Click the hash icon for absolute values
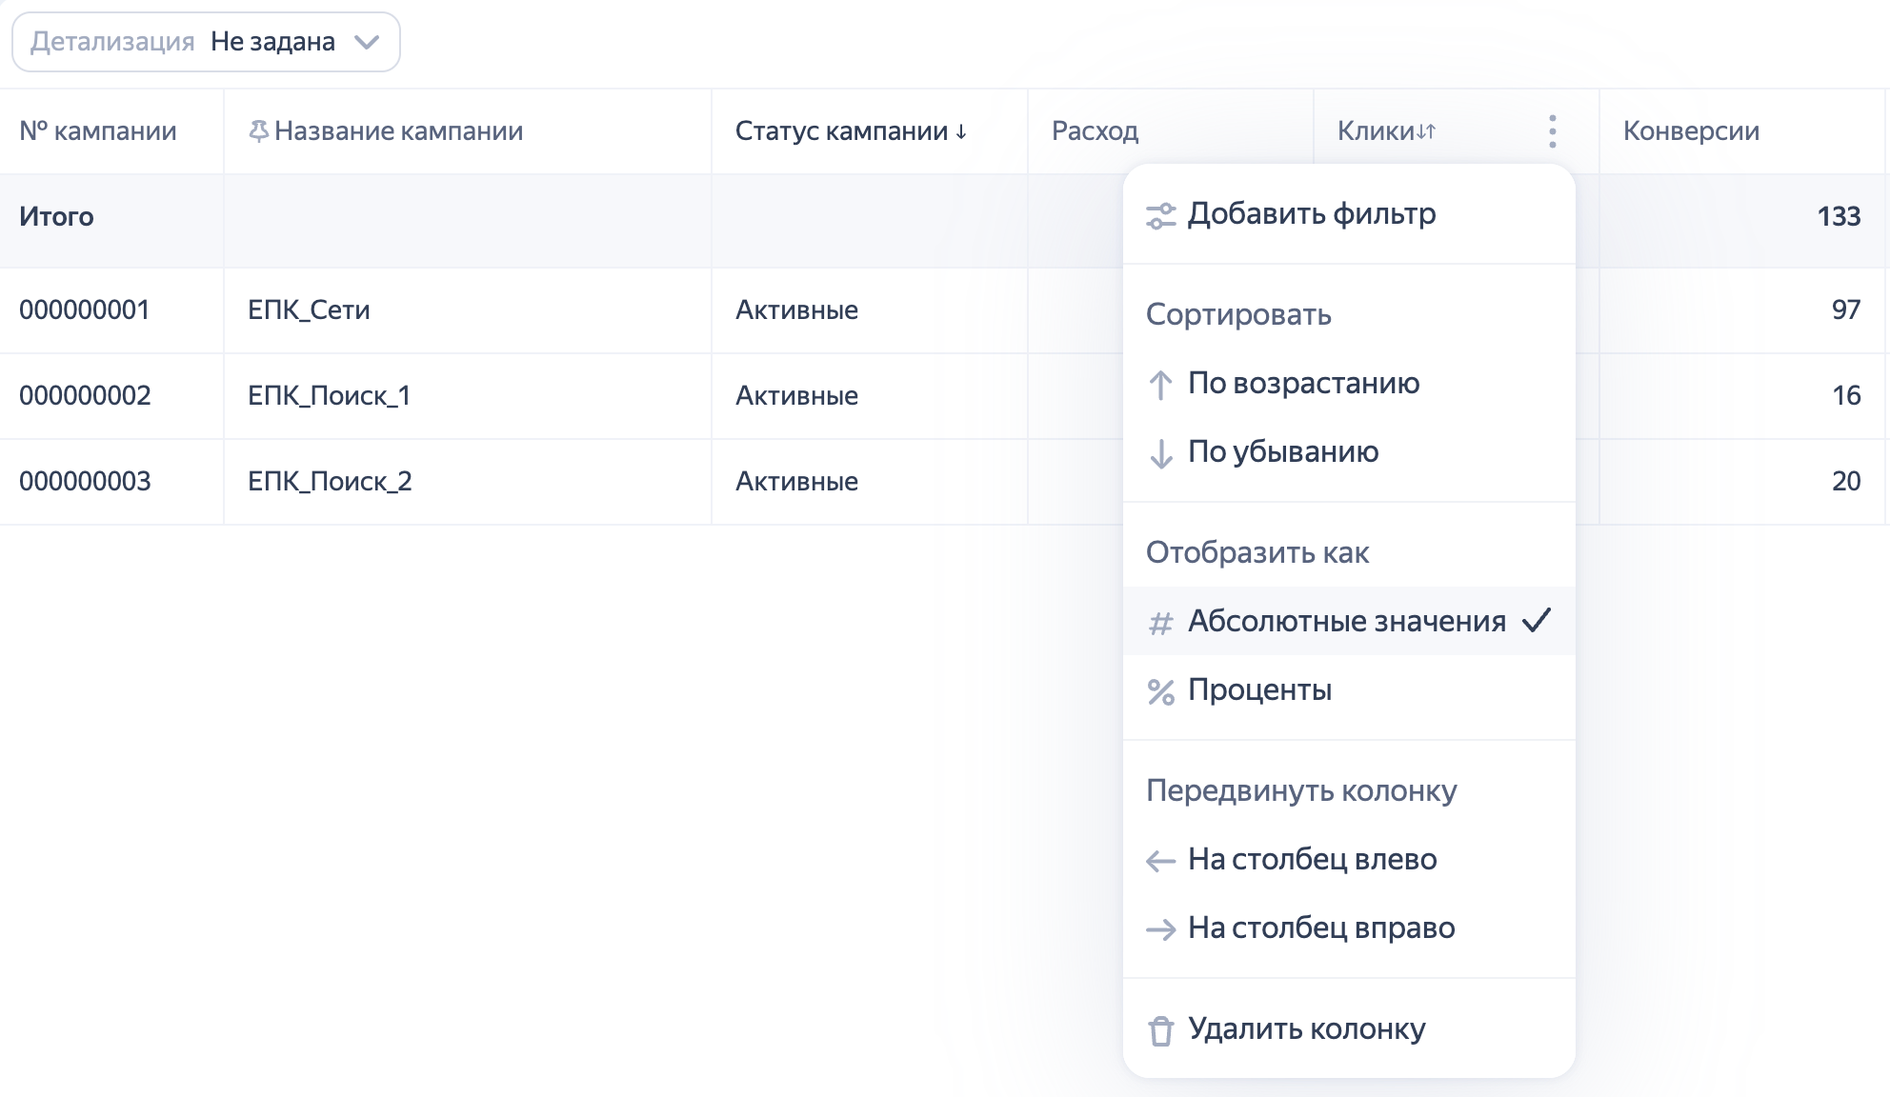The height and width of the screenshot is (1097, 1890). (x=1160, y=623)
